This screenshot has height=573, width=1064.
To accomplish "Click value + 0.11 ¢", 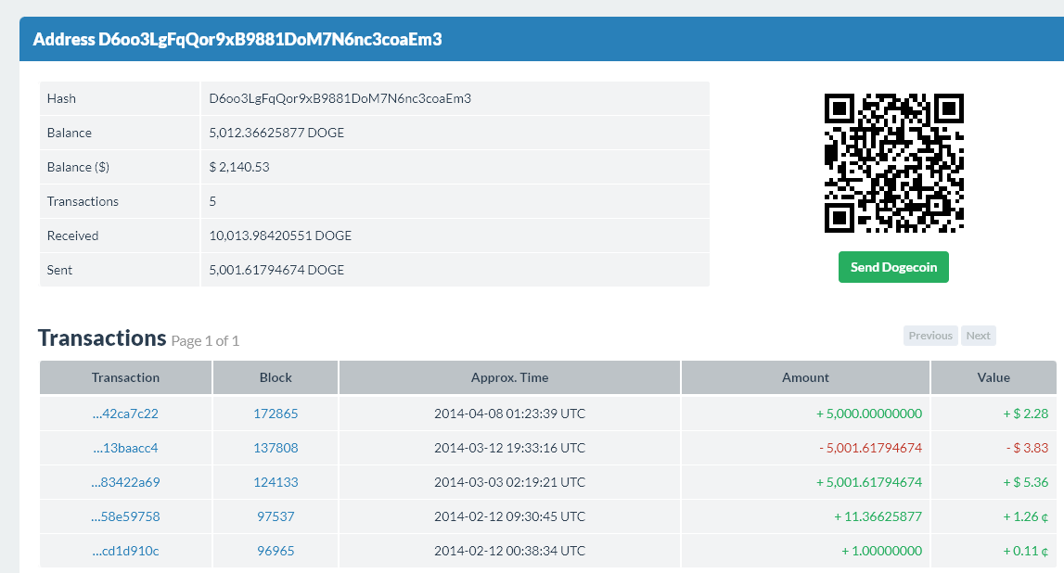I will click(1025, 551).
